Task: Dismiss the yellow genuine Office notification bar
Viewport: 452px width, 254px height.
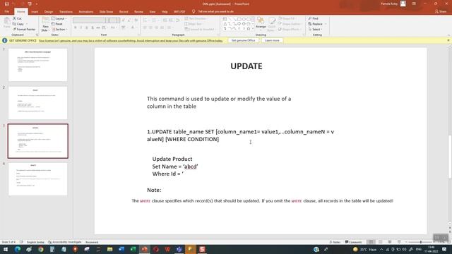Action: click(448, 40)
